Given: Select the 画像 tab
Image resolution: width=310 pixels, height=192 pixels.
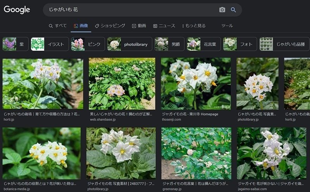Looking at the screenshot, I should (81, 26).
